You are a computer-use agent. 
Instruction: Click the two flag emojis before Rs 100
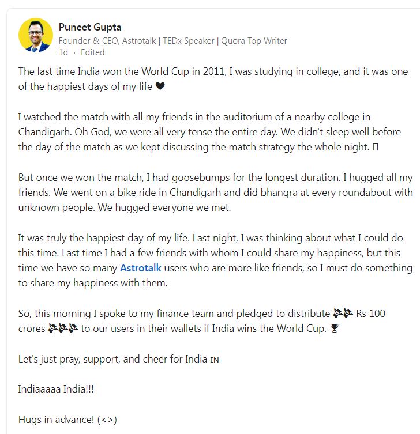343,314
